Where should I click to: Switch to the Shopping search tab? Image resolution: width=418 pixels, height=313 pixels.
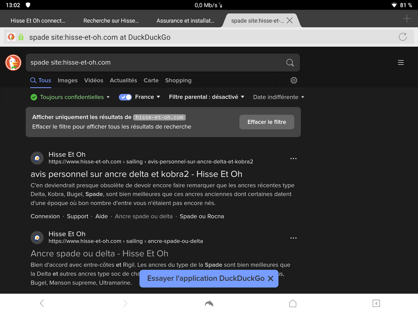coord(178,80)
